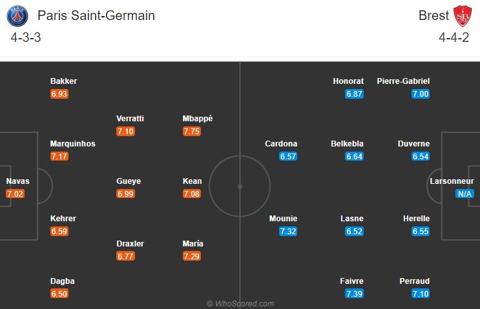Click Dagba's 6.50 rating badge
This screenshot has width=480, height=309.
tap(59, 294)
